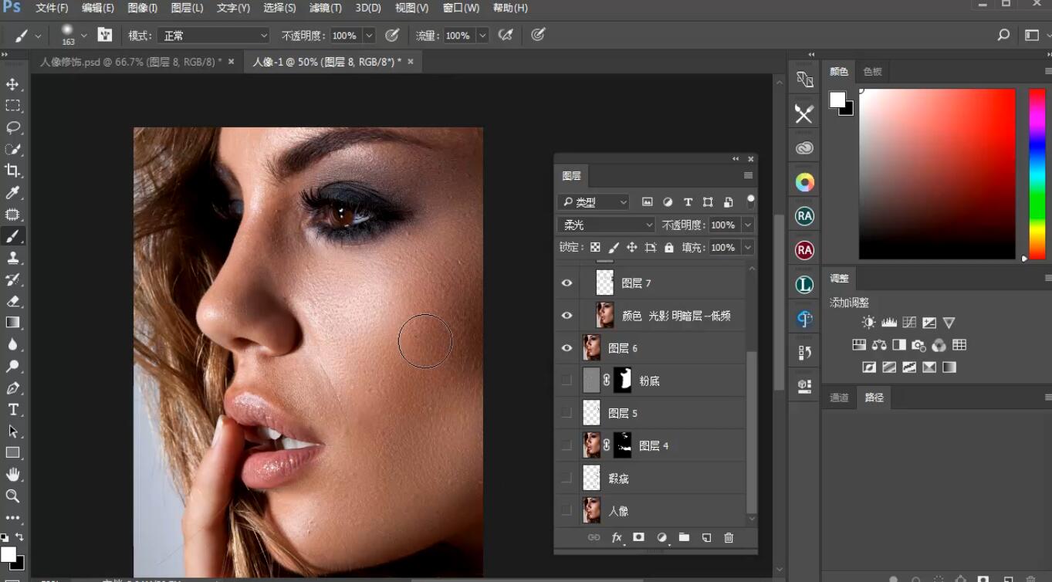1052x582 pixels.
Task: Toggle the layer filter switch
Action: (750, 202)
